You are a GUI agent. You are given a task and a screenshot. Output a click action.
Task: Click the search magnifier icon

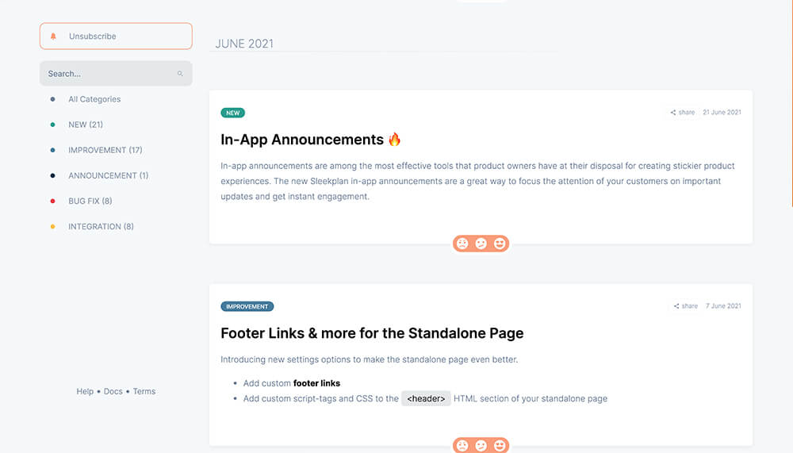[x=180, y=74]
